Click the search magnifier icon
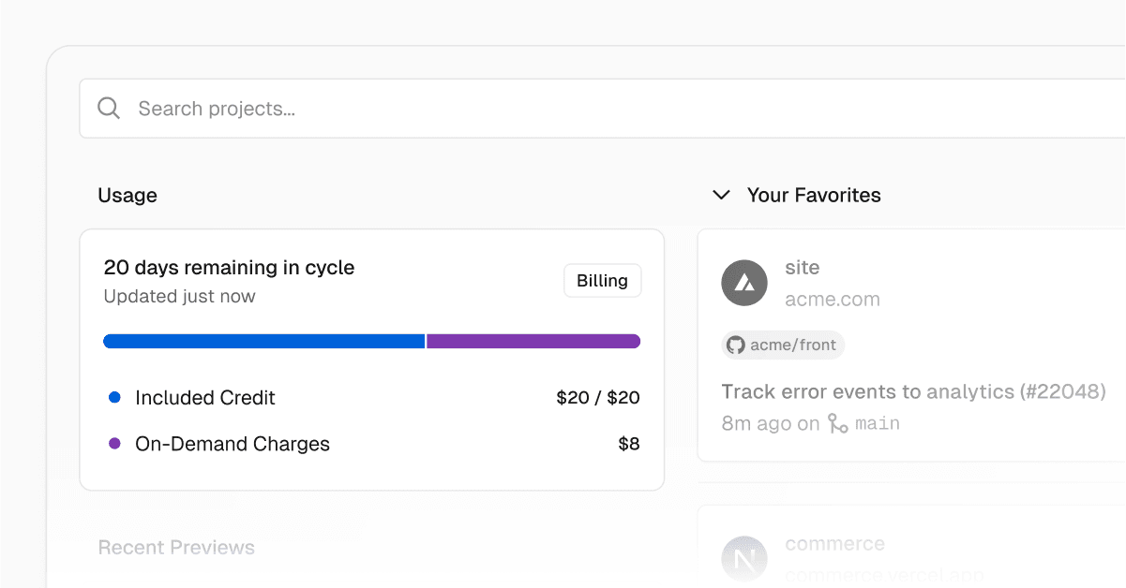The width and height of the screenshot is (1126, 588). point(109,109)
